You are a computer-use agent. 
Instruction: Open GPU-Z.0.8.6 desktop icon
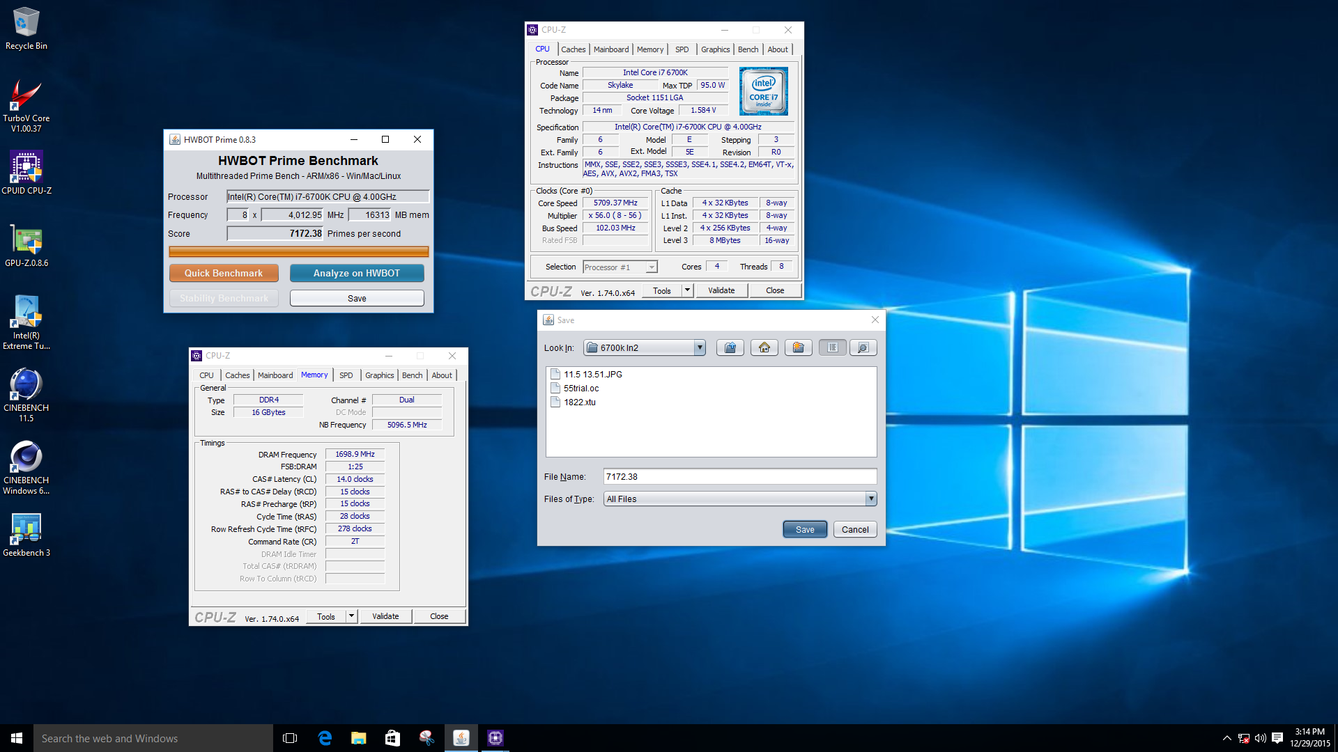[x=26, y=246]
